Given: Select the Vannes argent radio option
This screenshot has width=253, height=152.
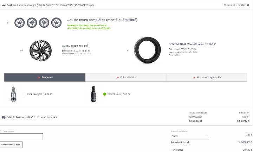Looking at the screenshot, I should 24,94.
